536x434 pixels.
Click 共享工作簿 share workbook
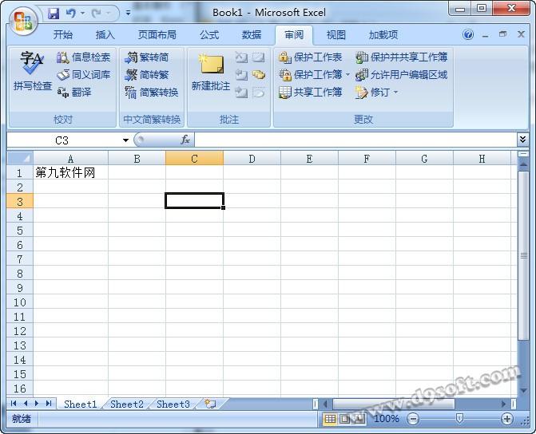pyautogui.click(x=310, y=93)
